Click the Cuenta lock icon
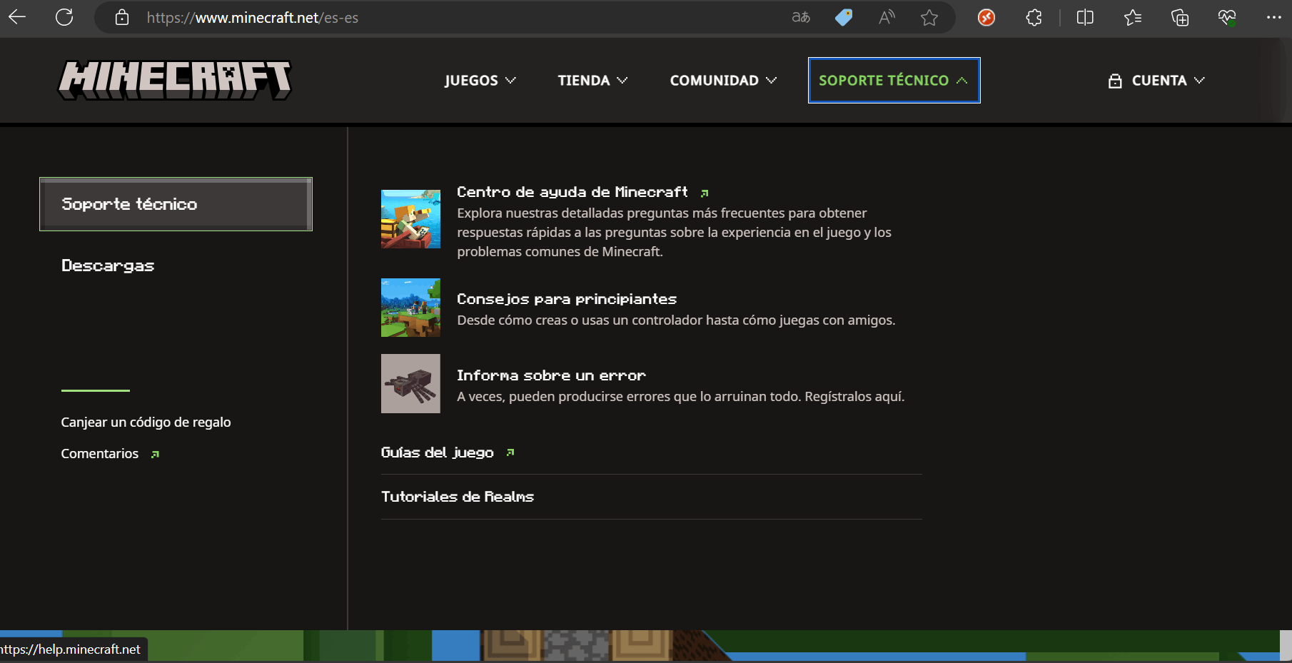 tap(1115, 81)
